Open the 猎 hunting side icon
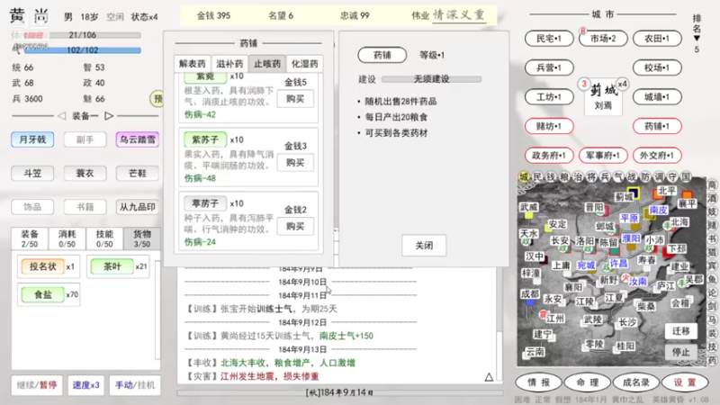The image size is (720, 405). [712, 252]
